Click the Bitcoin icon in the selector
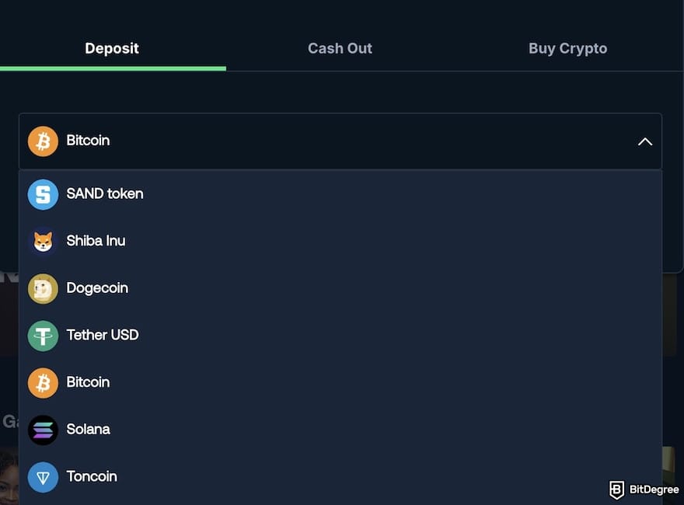The width and height of the screenshot is (684, 505). coord(43,141)
